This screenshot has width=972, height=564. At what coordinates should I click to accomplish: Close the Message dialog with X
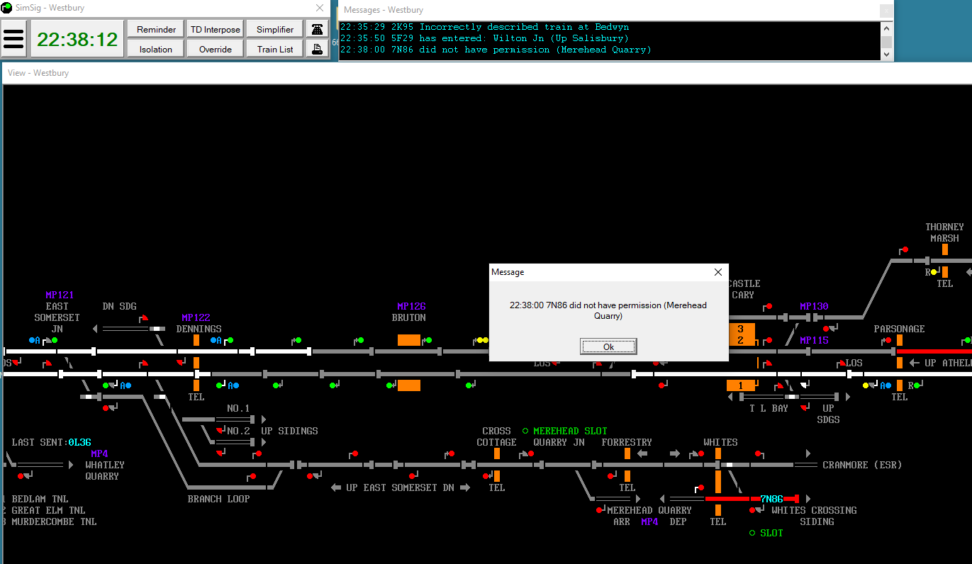[x=717, y=272]
